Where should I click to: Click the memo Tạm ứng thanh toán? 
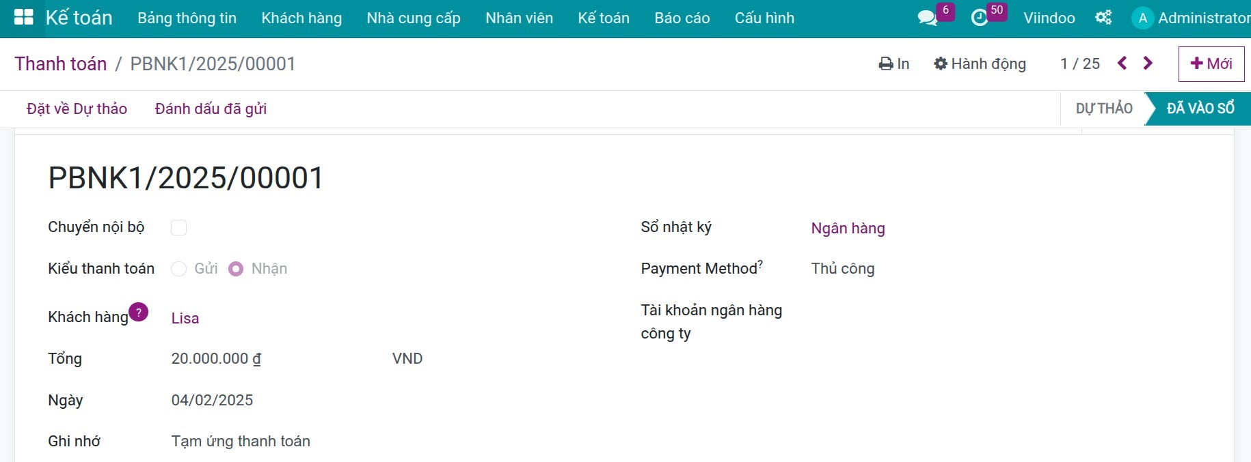241,441
